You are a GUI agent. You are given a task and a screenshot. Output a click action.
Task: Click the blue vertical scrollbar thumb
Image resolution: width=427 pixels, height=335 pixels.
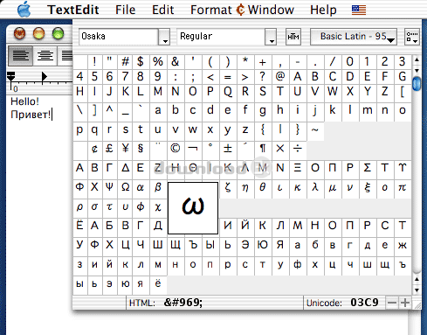click(417, 83)
